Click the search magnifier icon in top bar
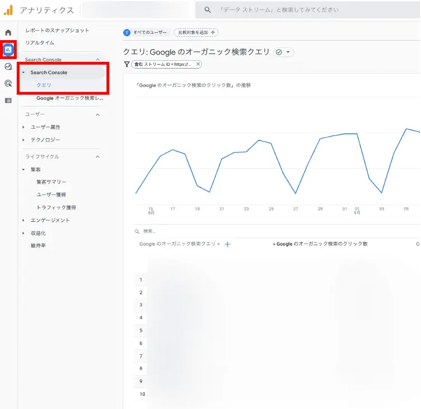Viewport: 421px width, 409px height. (x=207, y=10)
